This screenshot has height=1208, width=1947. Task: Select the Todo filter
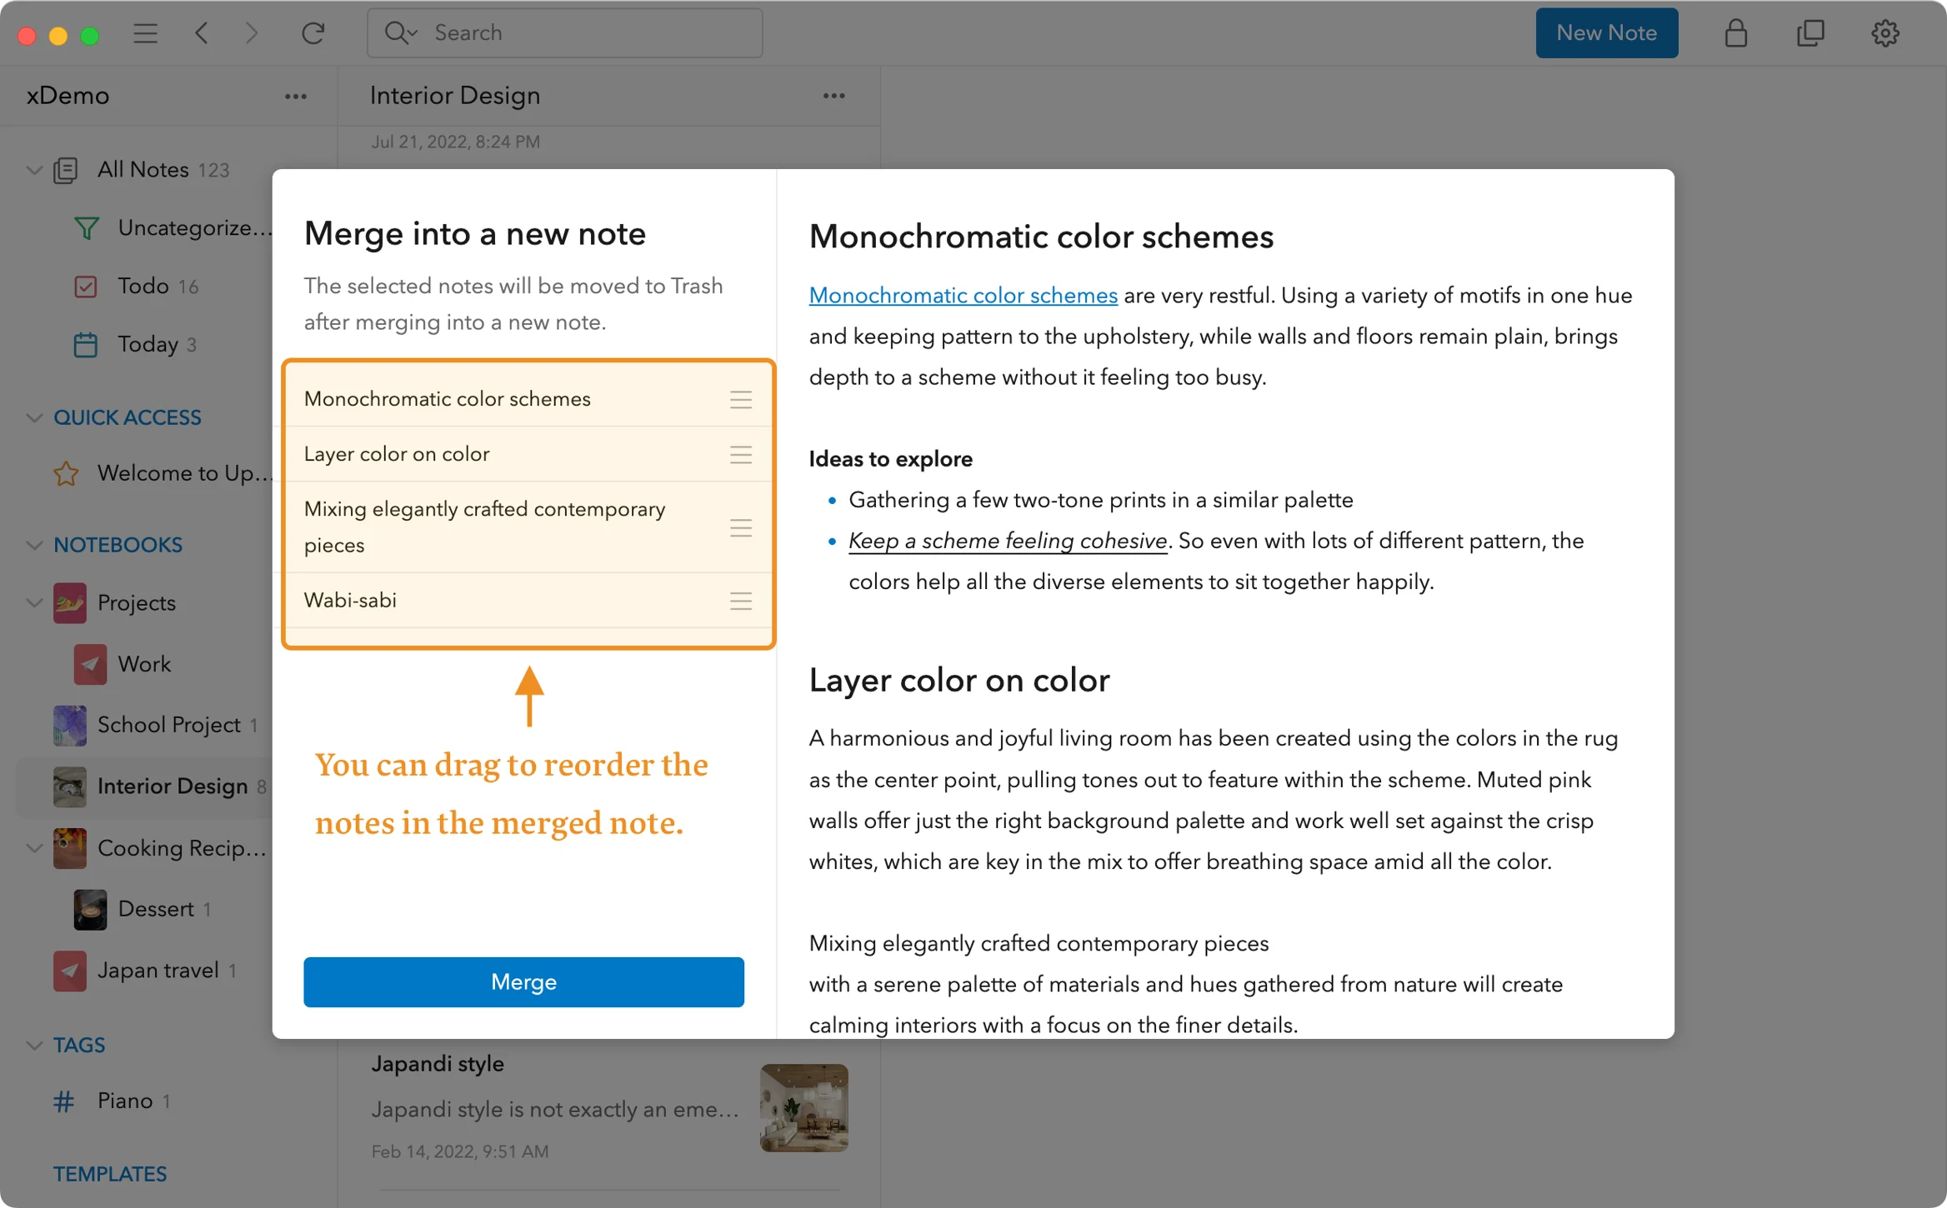[x=143, y=287]
